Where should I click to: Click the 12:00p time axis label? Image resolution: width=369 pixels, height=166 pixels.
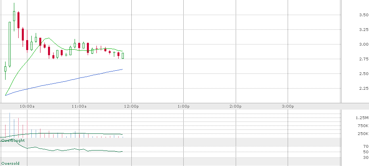tap(131, 106)
